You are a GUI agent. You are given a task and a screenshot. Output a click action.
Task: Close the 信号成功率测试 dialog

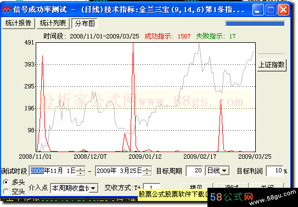(x=283, y=9)
